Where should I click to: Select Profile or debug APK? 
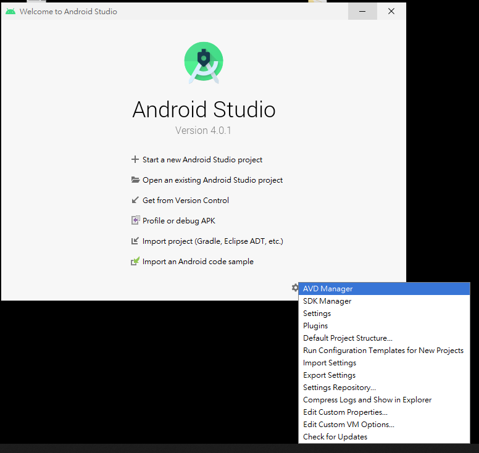point(179,221)
